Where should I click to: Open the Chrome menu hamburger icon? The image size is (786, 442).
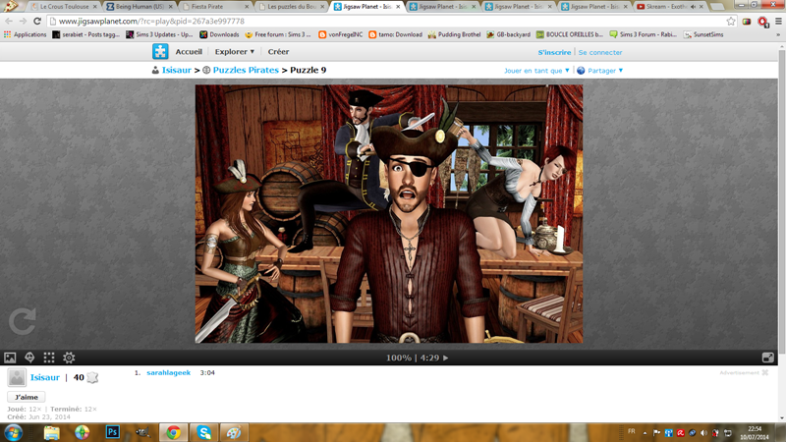pyautogui.click(x=778, y=21)
